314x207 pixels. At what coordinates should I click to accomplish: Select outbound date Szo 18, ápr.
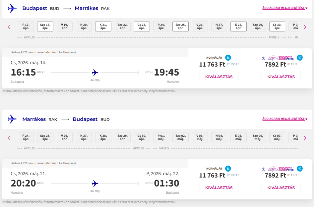45,26
